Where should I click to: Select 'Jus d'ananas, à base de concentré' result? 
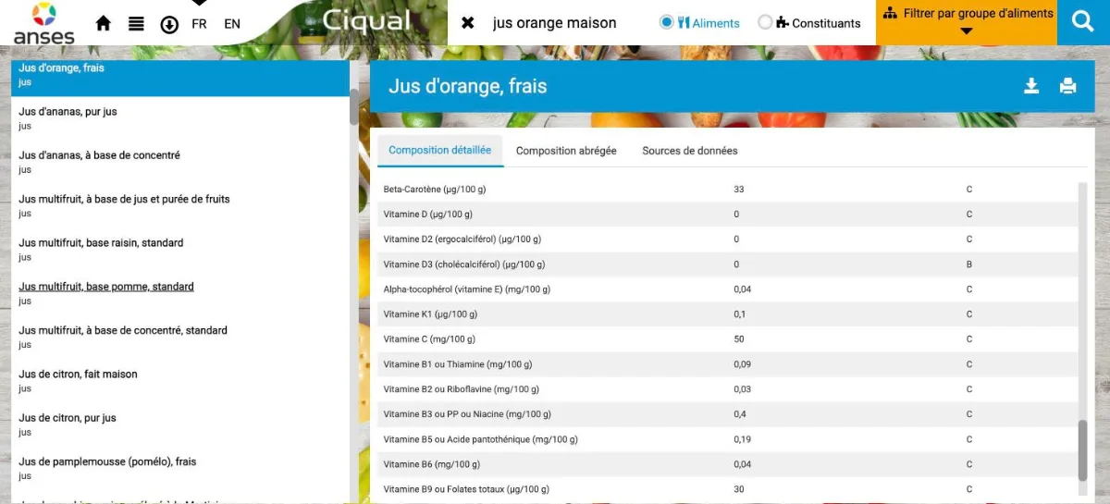coord(179,162)
